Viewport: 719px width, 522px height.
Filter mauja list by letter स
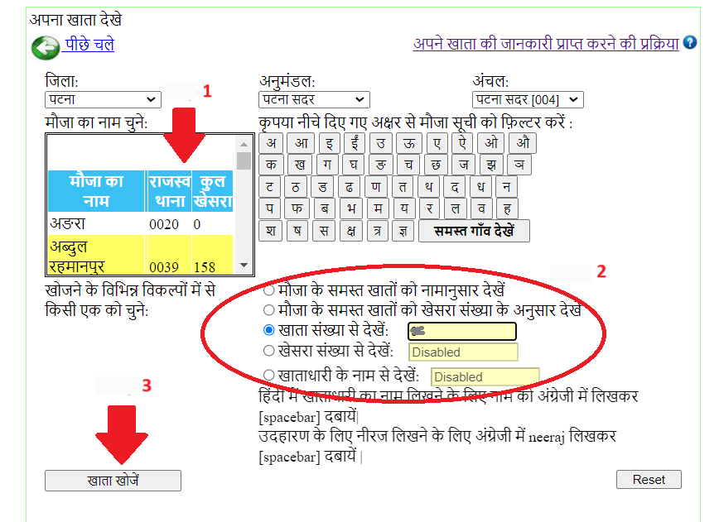324,230
